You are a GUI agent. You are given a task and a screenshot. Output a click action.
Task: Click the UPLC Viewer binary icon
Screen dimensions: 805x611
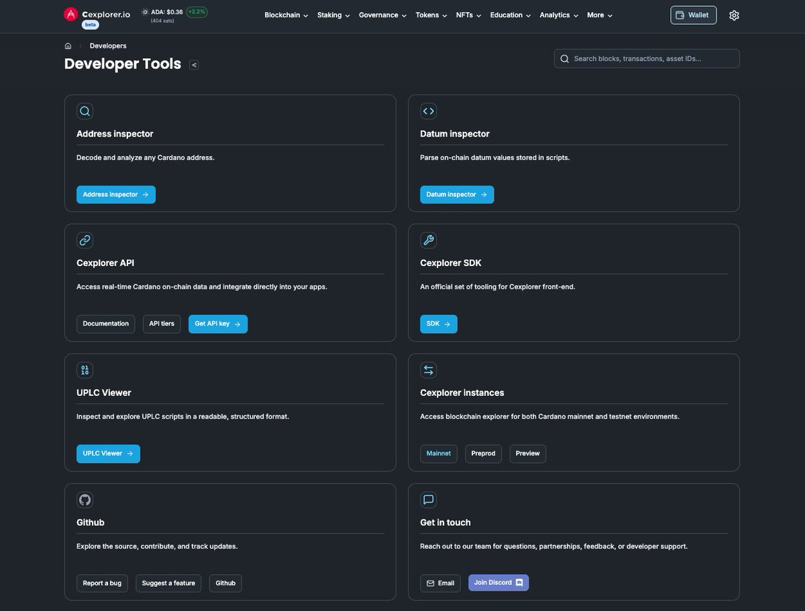pos(85,369)
